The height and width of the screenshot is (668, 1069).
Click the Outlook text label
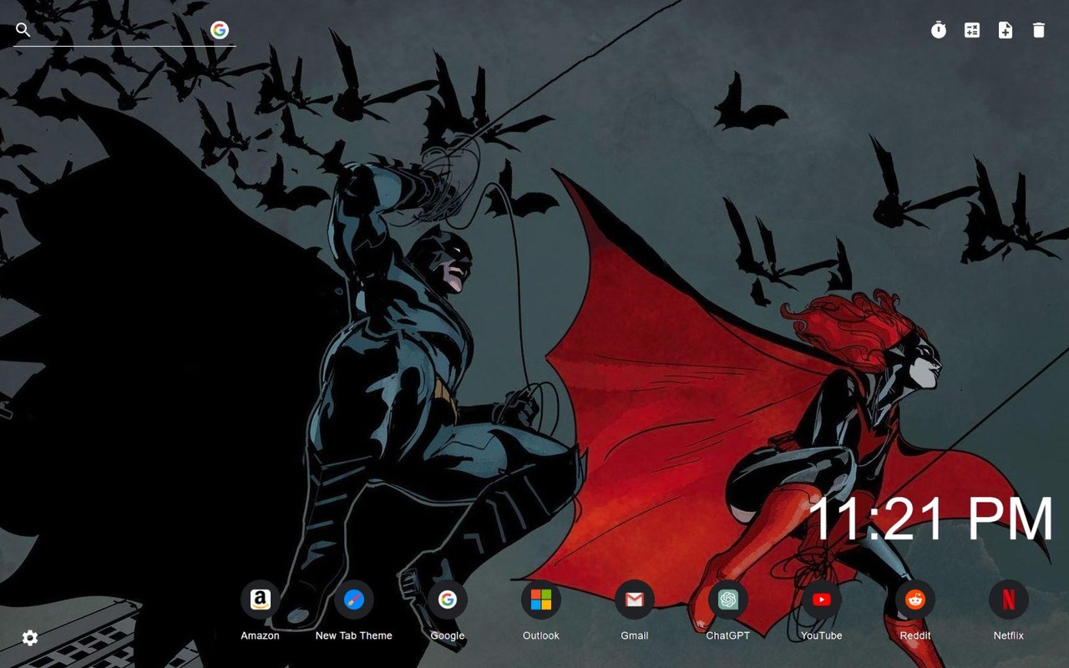point(541,635)
